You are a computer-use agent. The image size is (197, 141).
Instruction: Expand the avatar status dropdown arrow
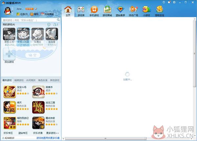(x=12, y=11)
